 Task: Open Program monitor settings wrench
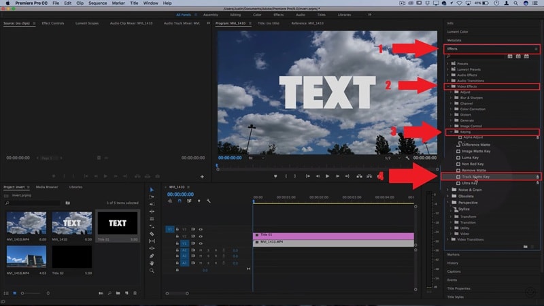pyautogui.click(x=407, y=158)
